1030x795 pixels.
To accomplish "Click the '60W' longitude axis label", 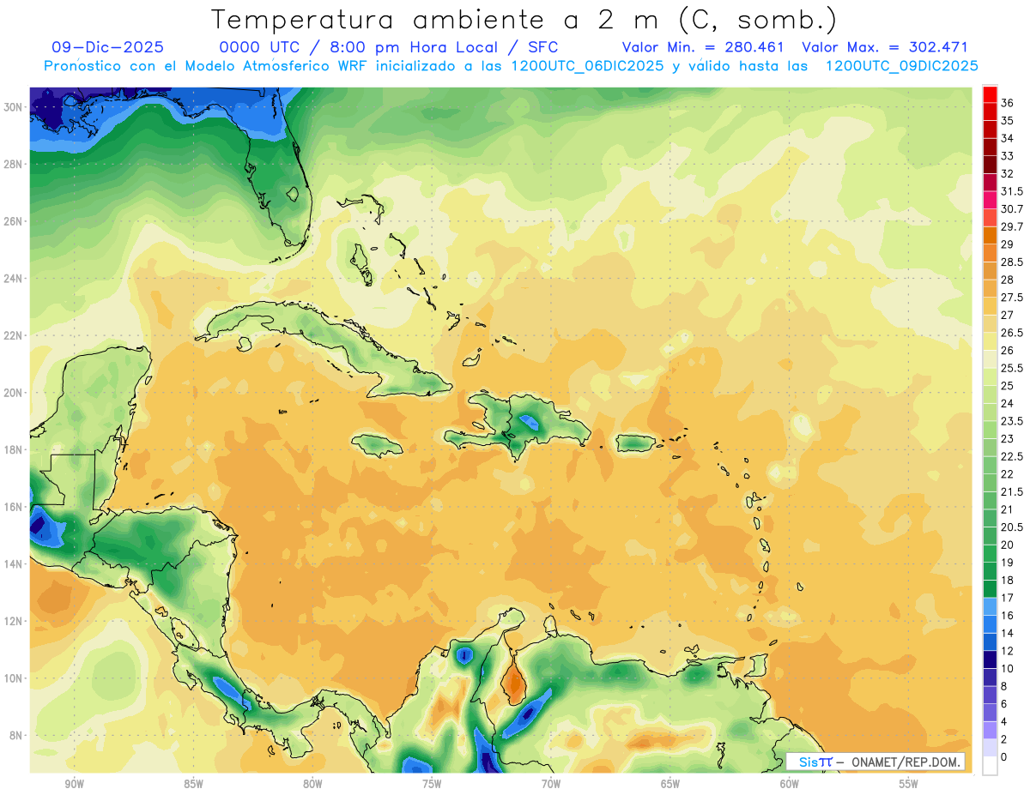I will (790, 784).
